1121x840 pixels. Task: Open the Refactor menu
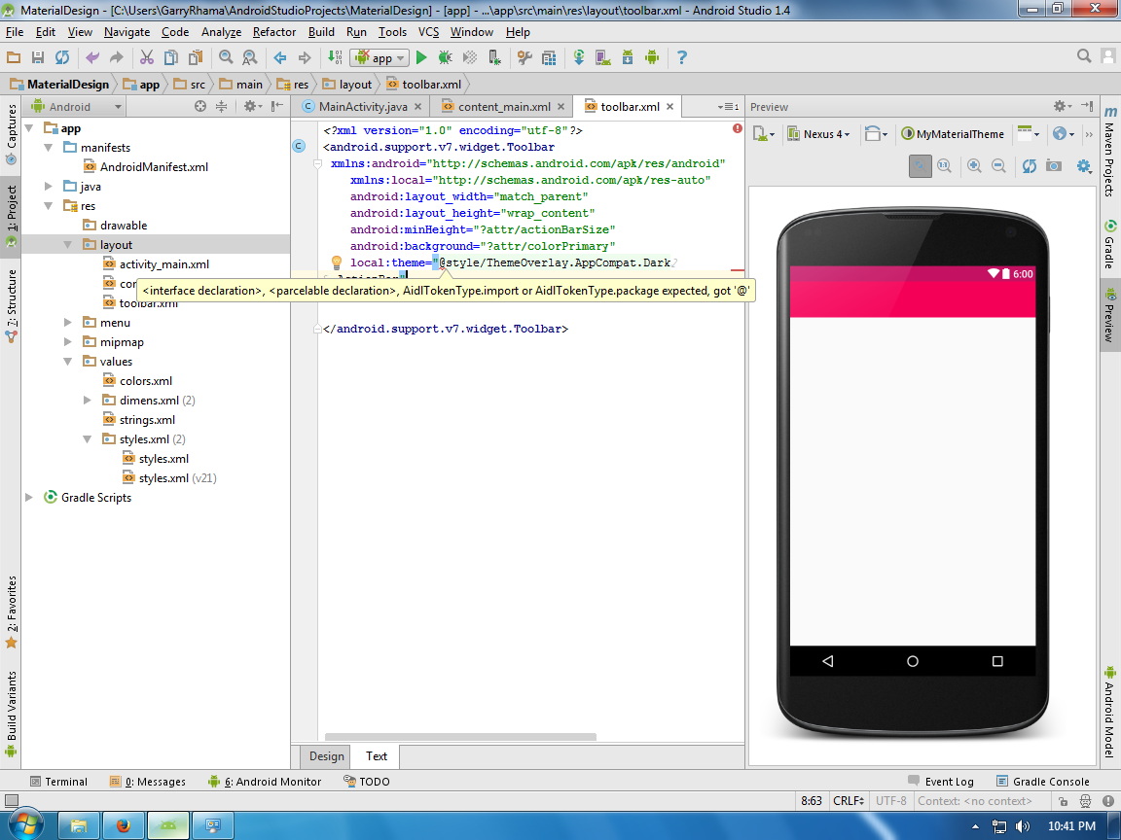pos(273,31)
